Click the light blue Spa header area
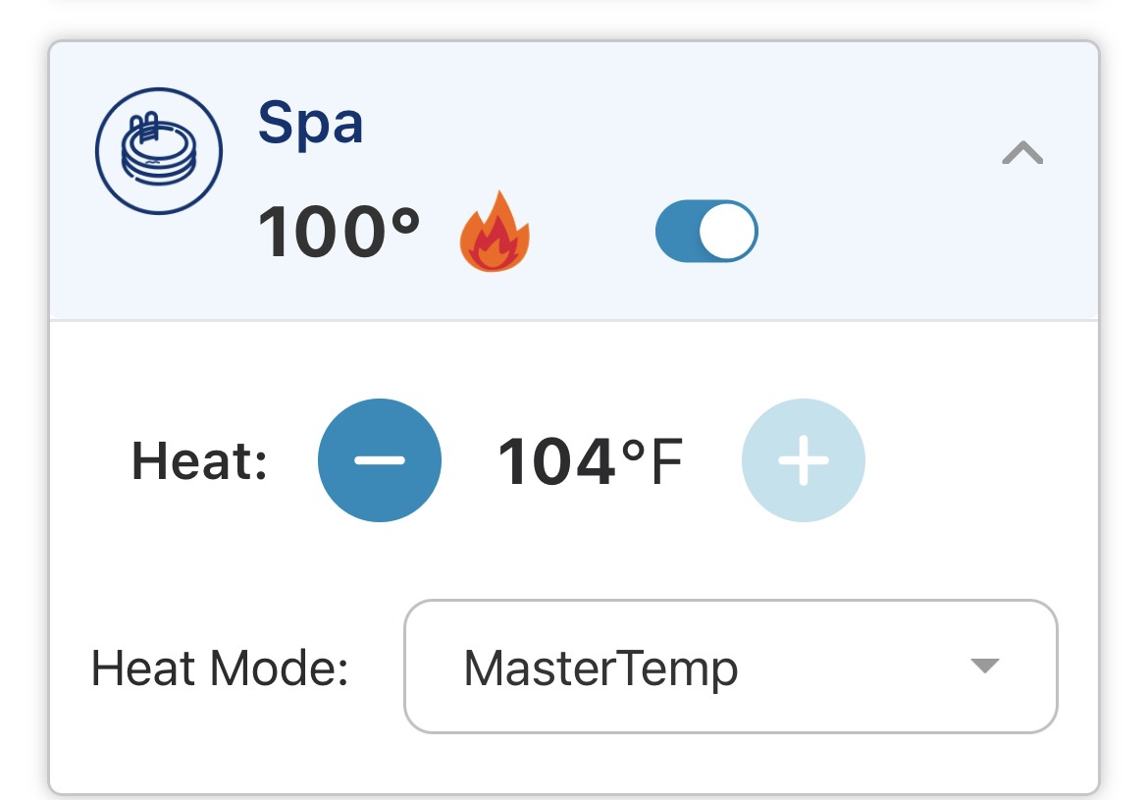 (574, 181)
